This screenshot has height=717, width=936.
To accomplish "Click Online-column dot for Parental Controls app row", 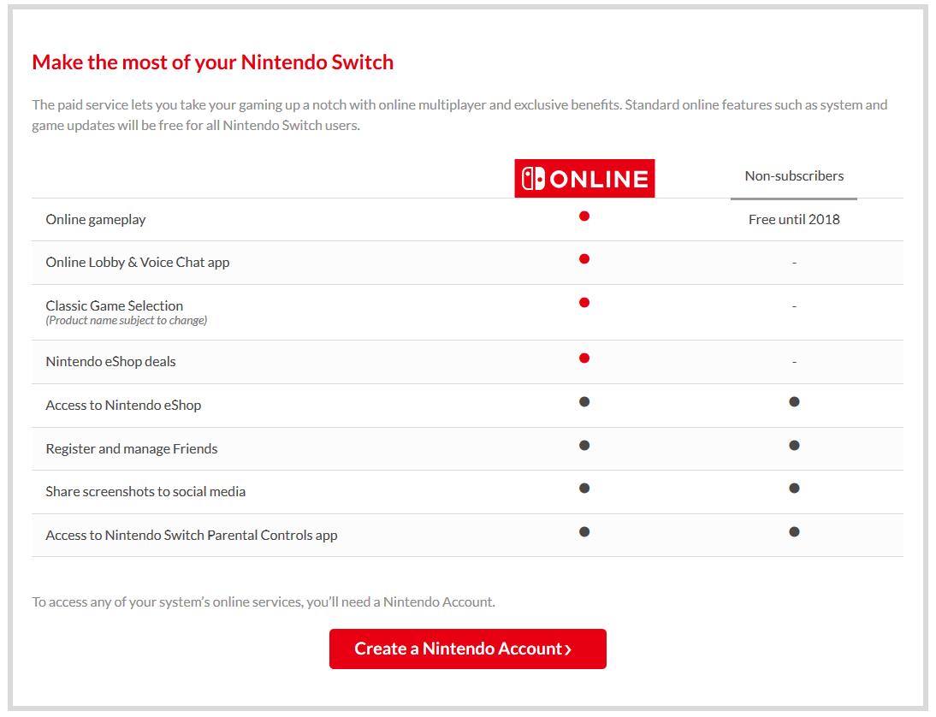I will pyautogui.click(x=584, y=532).
